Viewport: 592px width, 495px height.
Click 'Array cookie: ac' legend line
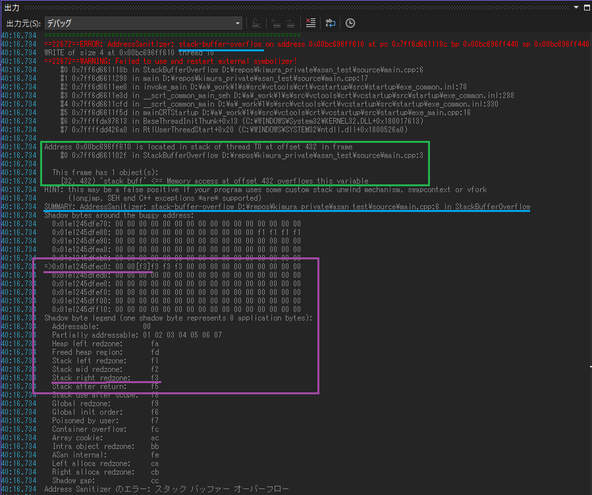click(105, 438)
